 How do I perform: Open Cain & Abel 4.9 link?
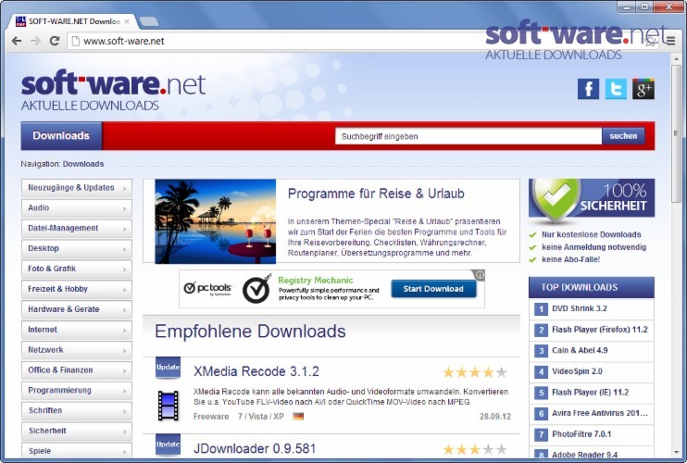pyautogui.click(x=580, y=350)
